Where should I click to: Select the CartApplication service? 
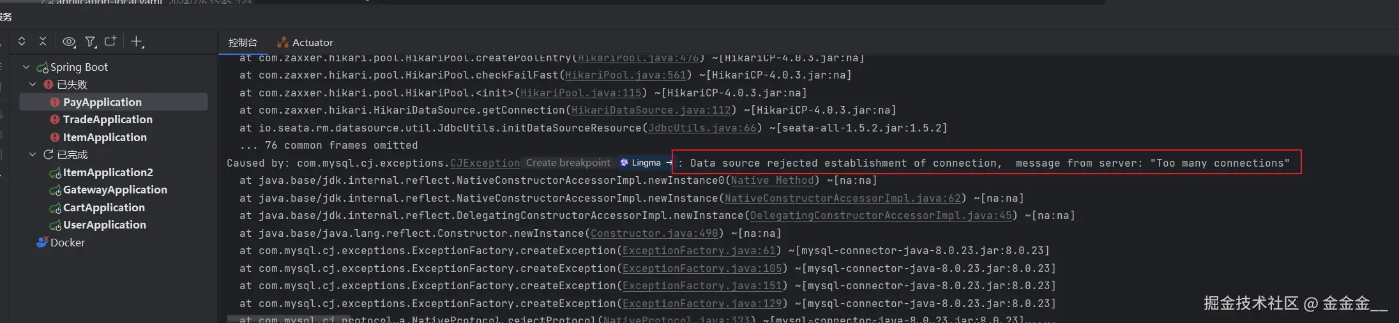pos(104,207)
